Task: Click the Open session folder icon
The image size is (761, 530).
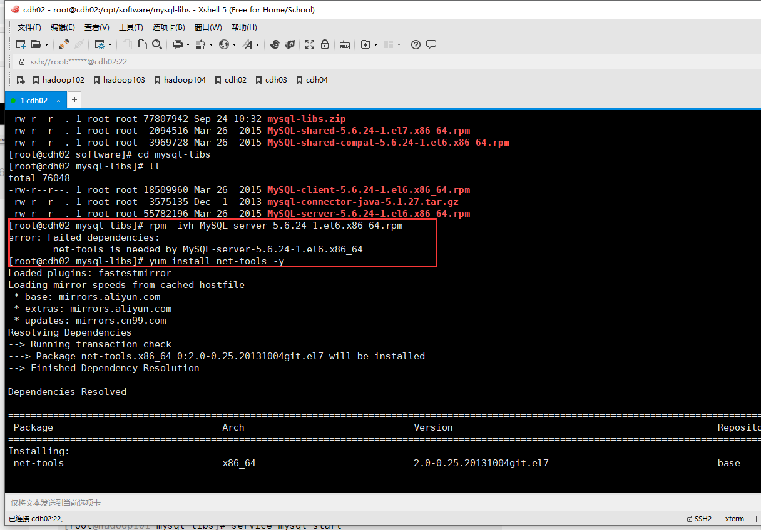Action: (36, 44)
